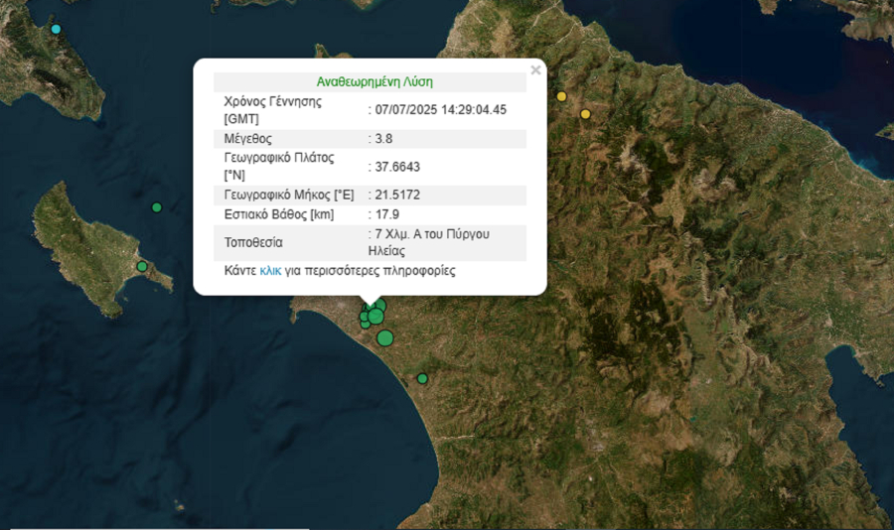Screen dimensions: 894x530
Task: Select the isolated large green marker below the cluster
Action: pos(385,338)
